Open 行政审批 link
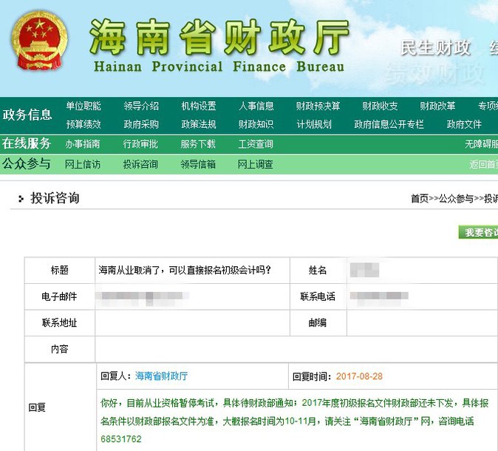 140,144
